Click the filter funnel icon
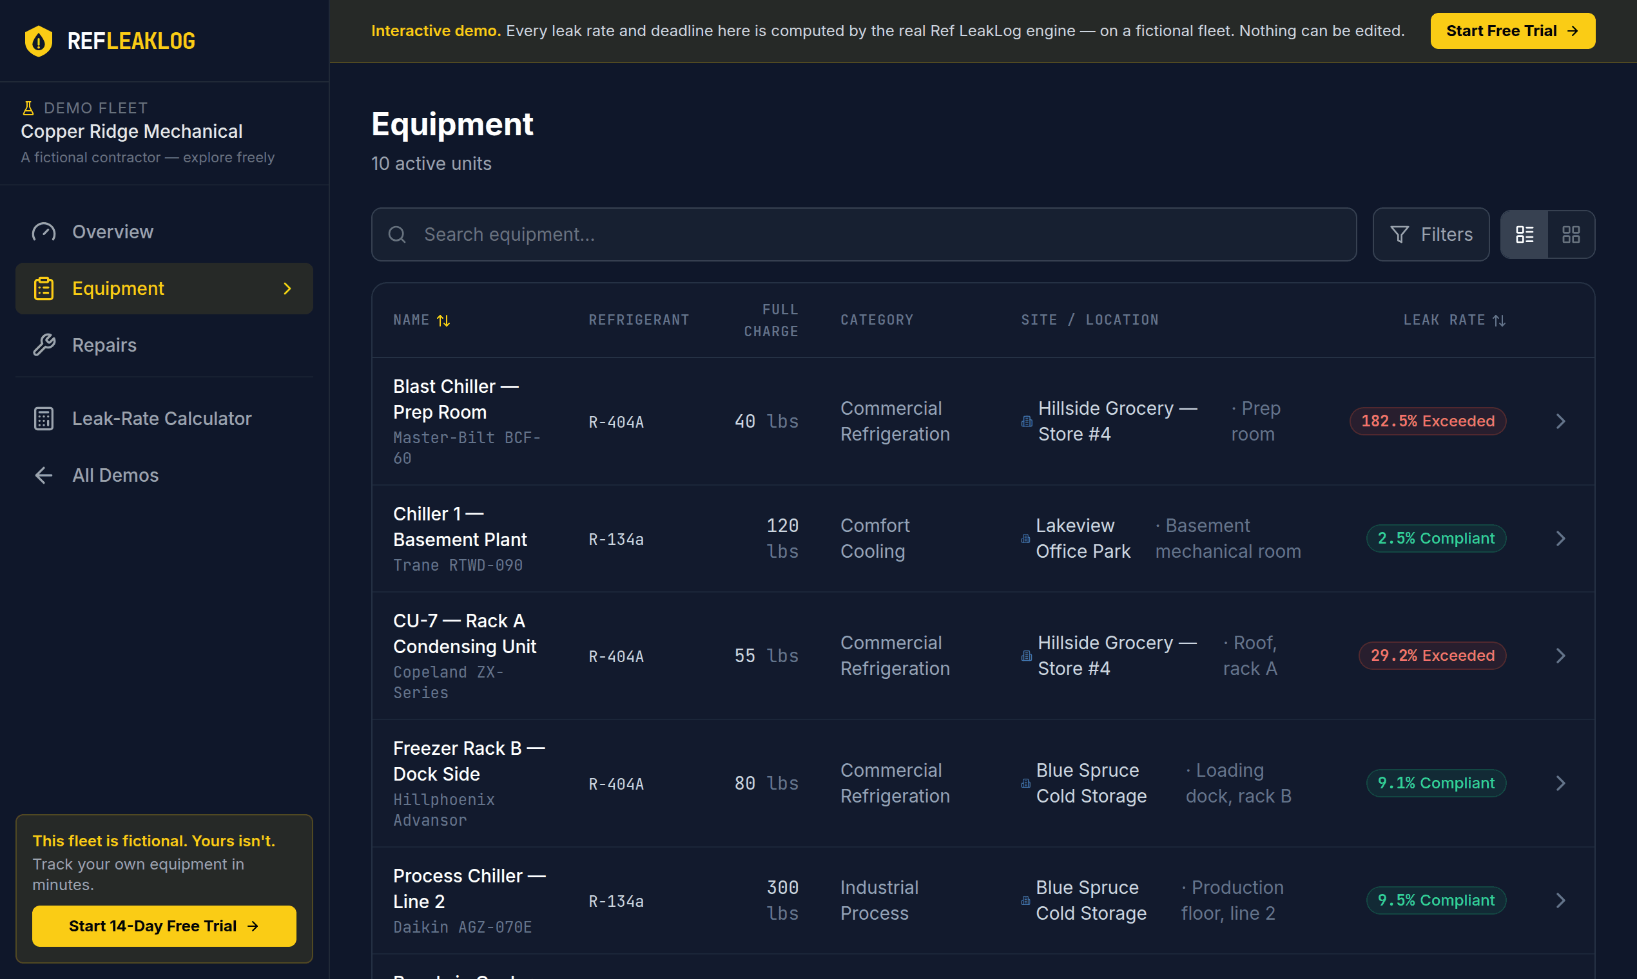The height and width of the screenshot is (979, 1637). point(1399,235)
